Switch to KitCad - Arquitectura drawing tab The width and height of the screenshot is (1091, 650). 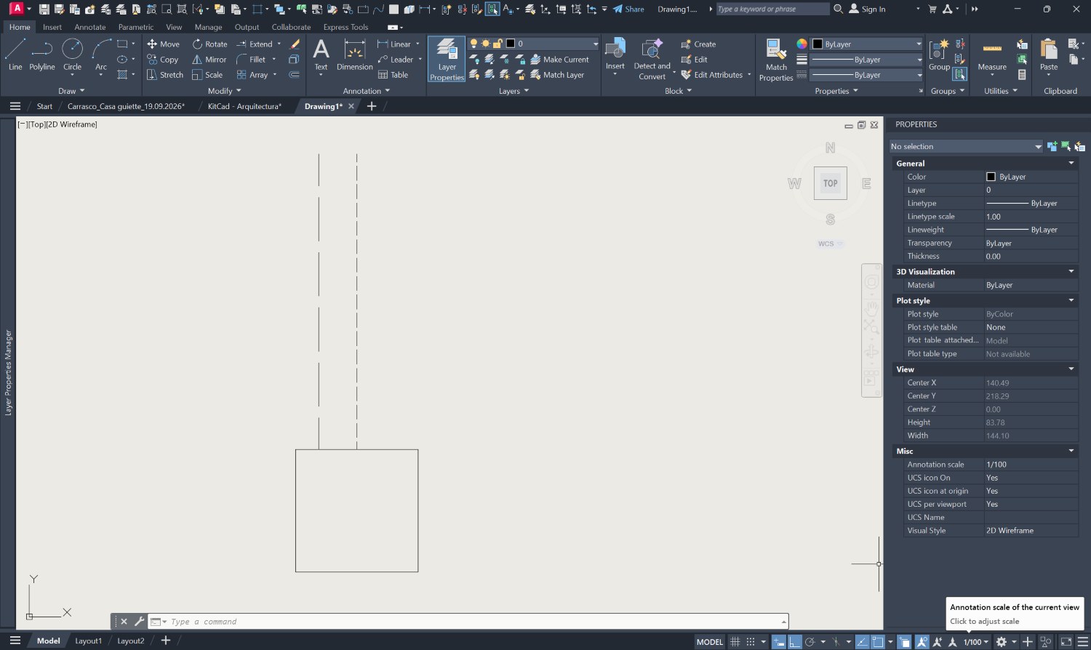(244, 106)
